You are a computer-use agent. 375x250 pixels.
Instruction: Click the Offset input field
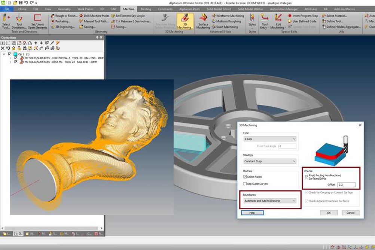pyautogui.click(x=346, y=185)
